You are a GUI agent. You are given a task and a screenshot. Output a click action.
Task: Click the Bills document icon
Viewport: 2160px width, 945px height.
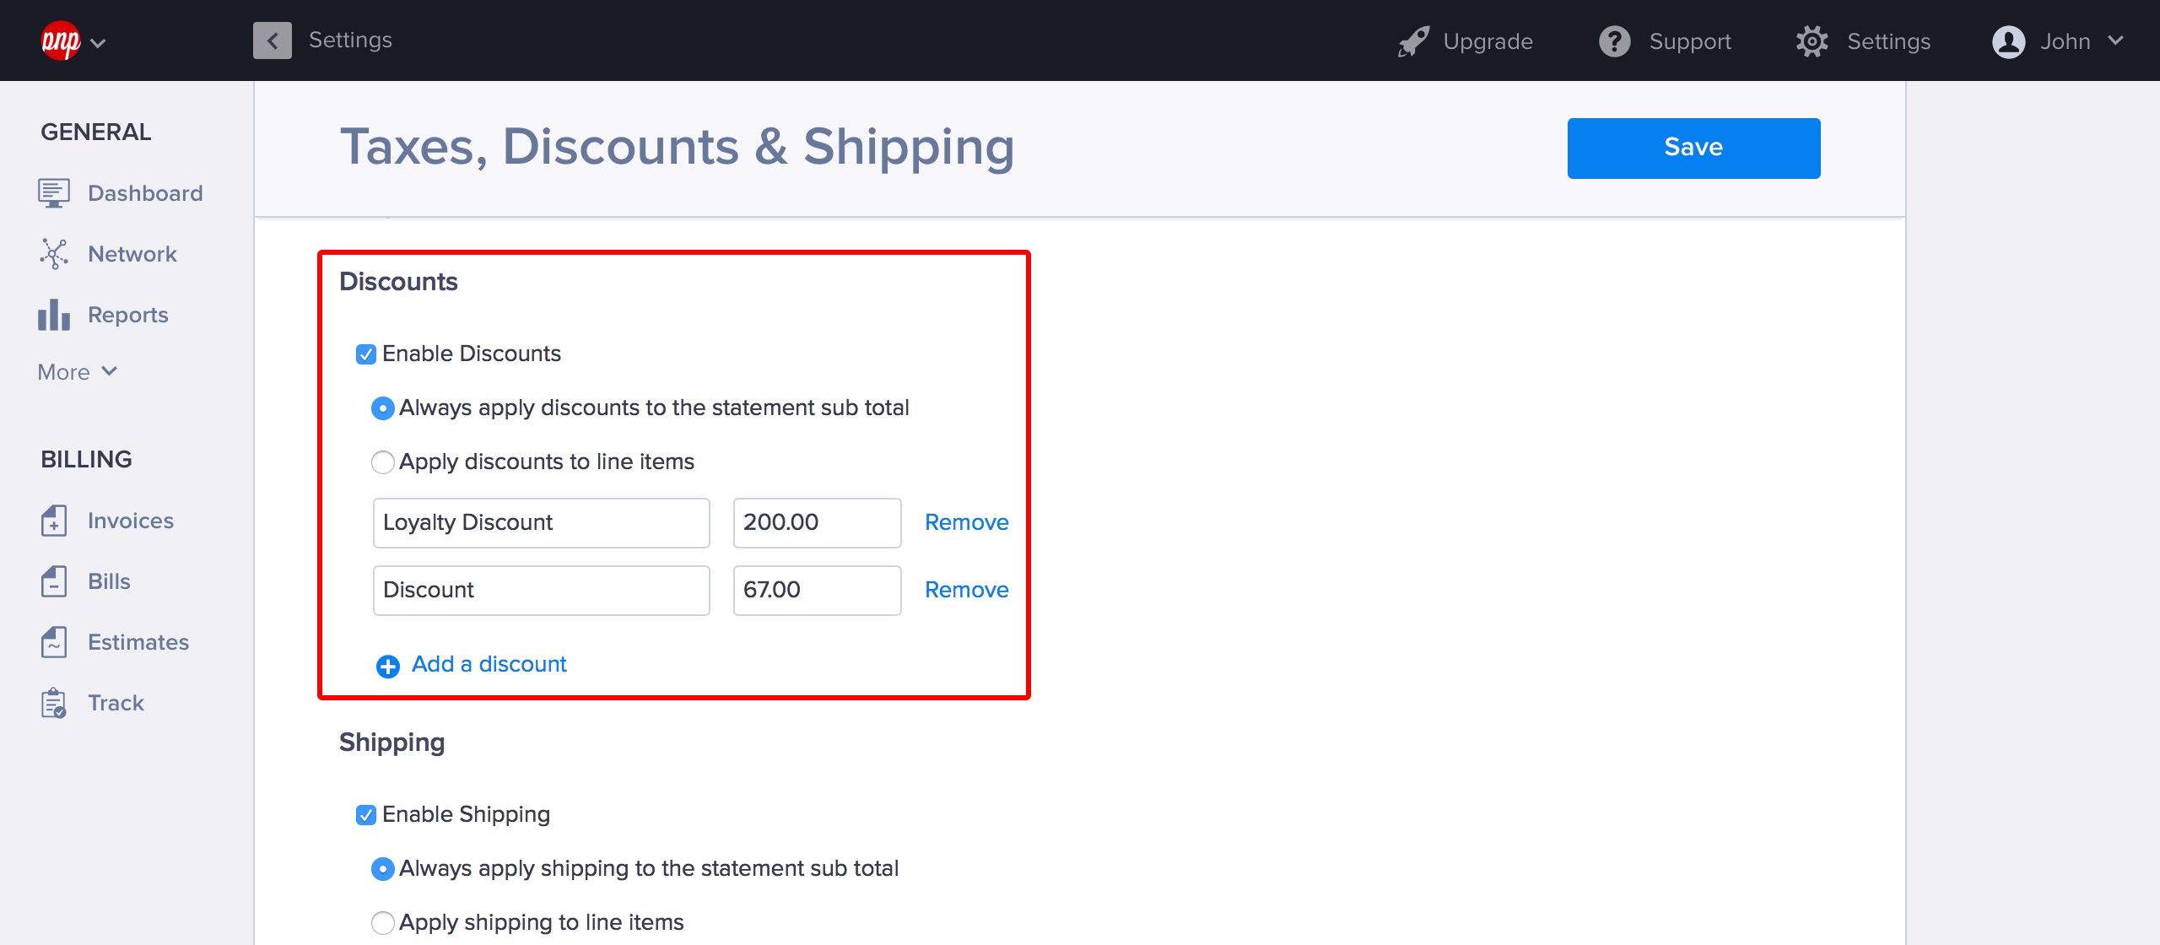tap(53, 581)
